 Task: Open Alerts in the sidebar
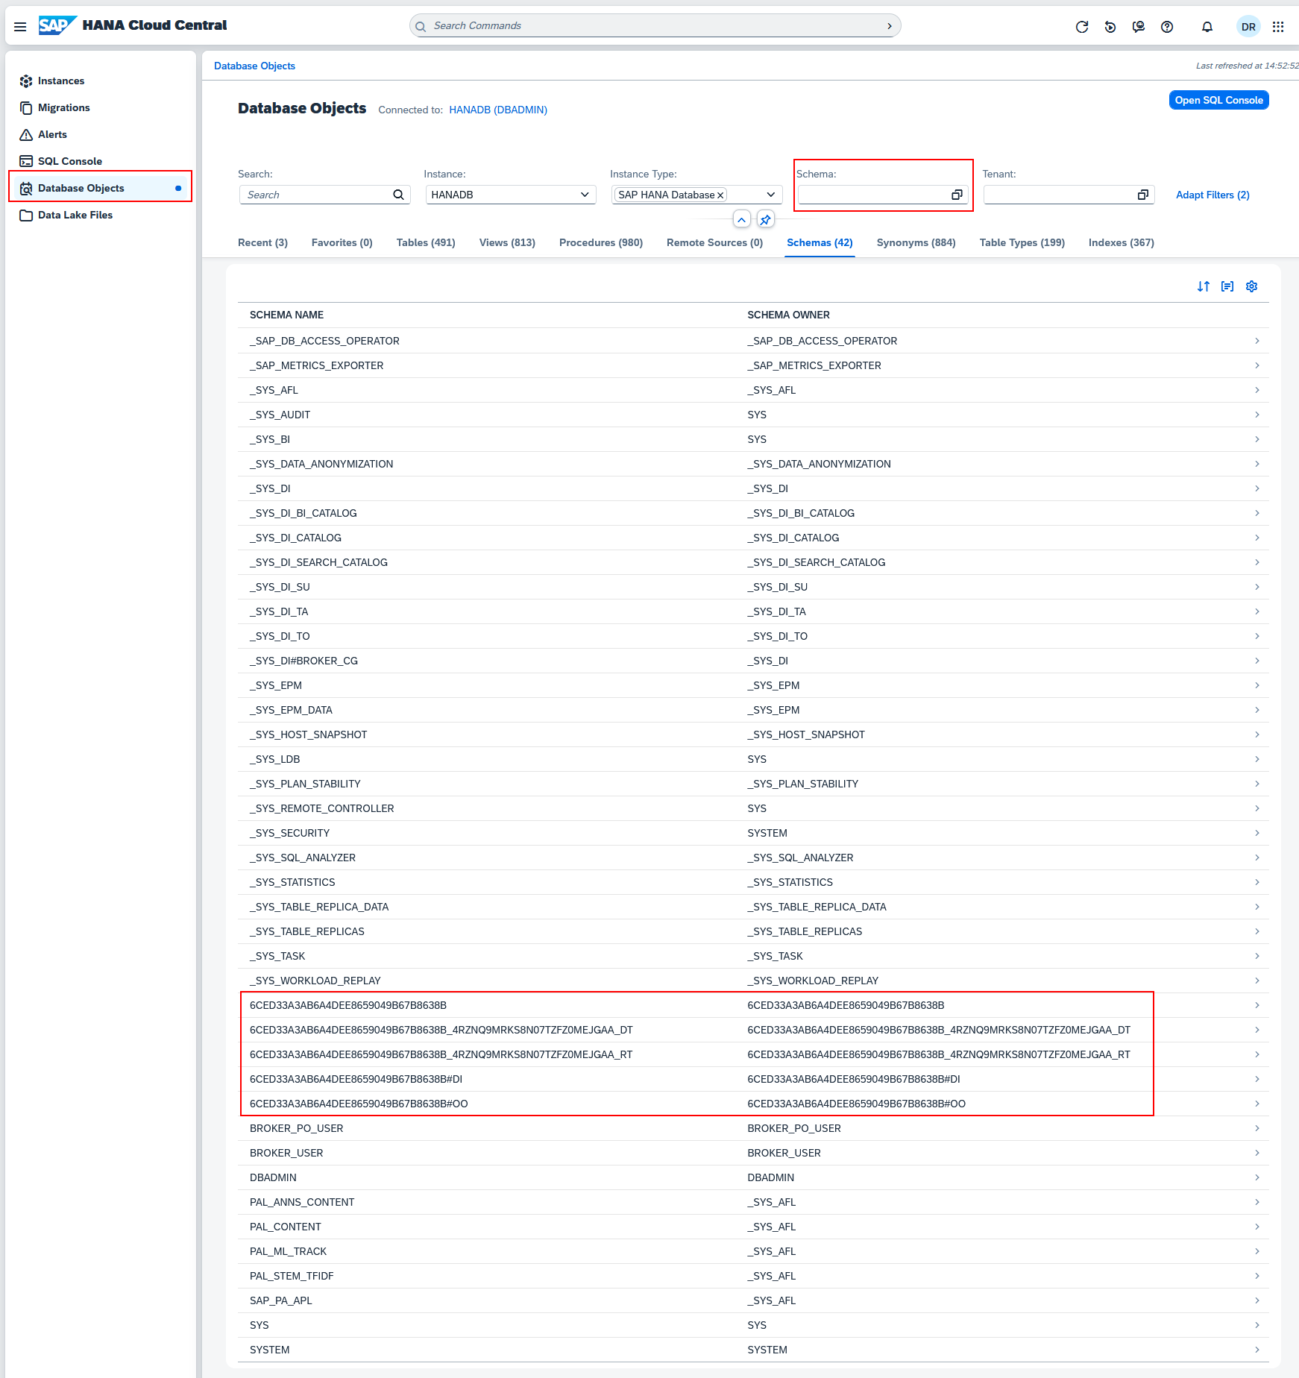pyautogui.click(x=101, y=134)
